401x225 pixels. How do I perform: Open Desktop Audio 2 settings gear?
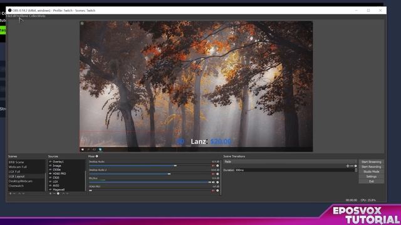pos(217,174)
